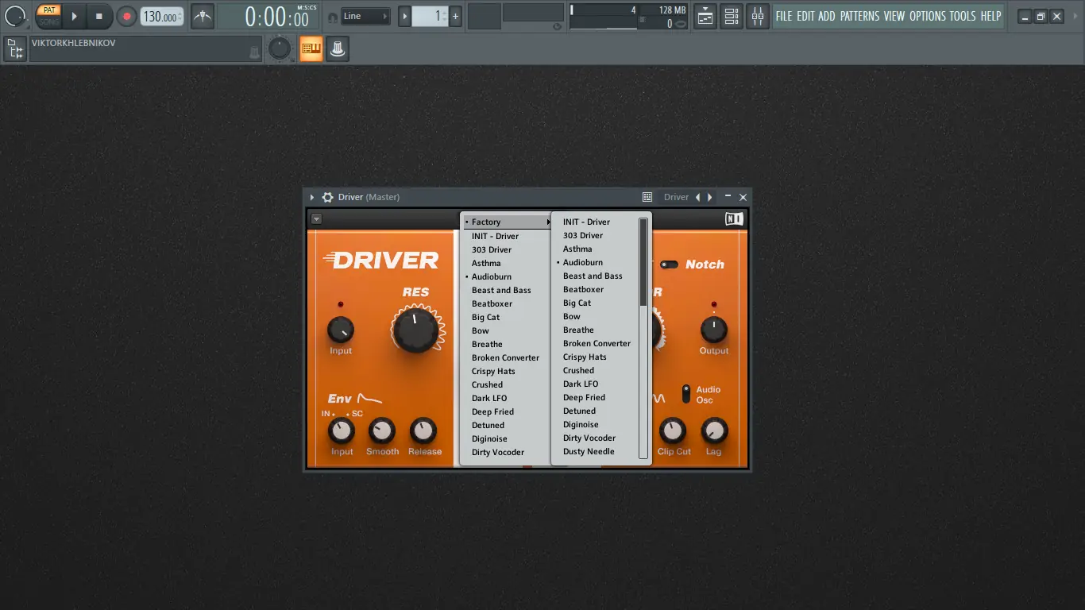Open the ADD menu

pos(827,16)
